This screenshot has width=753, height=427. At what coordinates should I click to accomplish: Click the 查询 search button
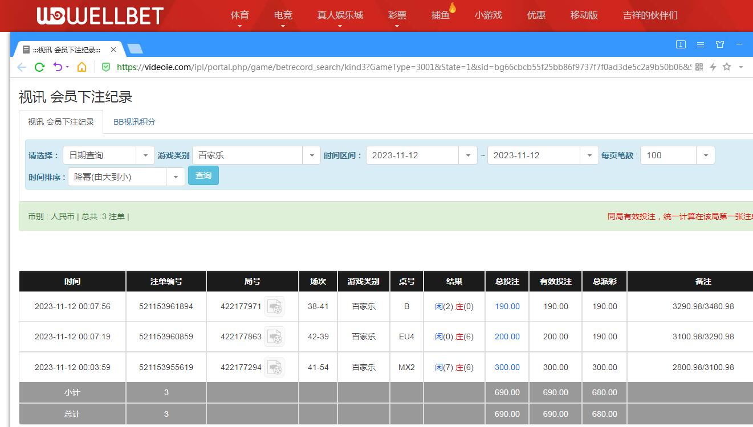point(203,176)
